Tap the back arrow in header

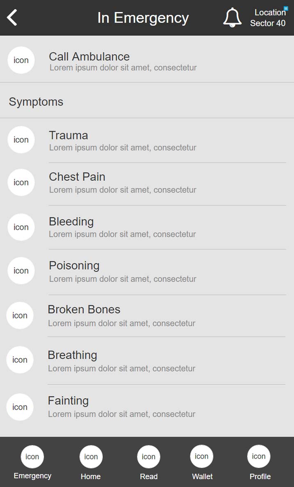pyautogui.click(x=12, y=18)
